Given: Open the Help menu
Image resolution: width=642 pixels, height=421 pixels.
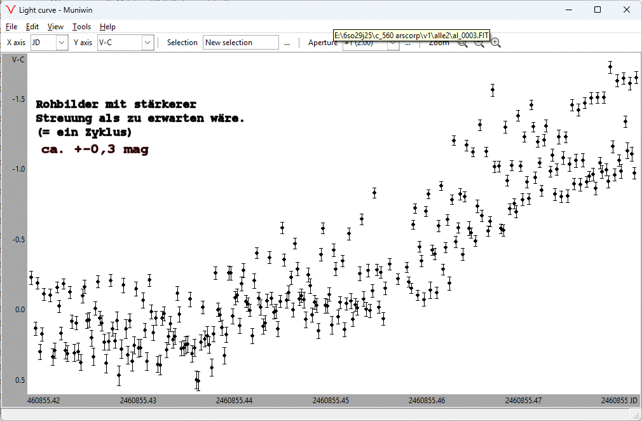Looking at the screenshot, I should pos(107,27).
